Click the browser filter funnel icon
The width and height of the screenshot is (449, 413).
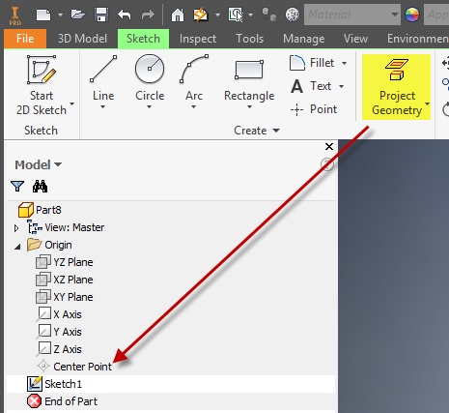(17, 187)
